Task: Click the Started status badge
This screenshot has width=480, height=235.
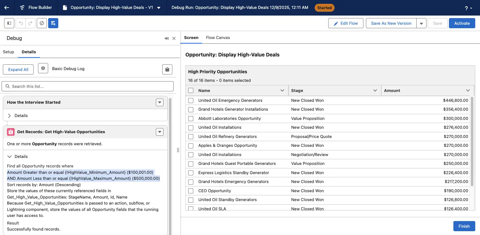Action: 324,8
